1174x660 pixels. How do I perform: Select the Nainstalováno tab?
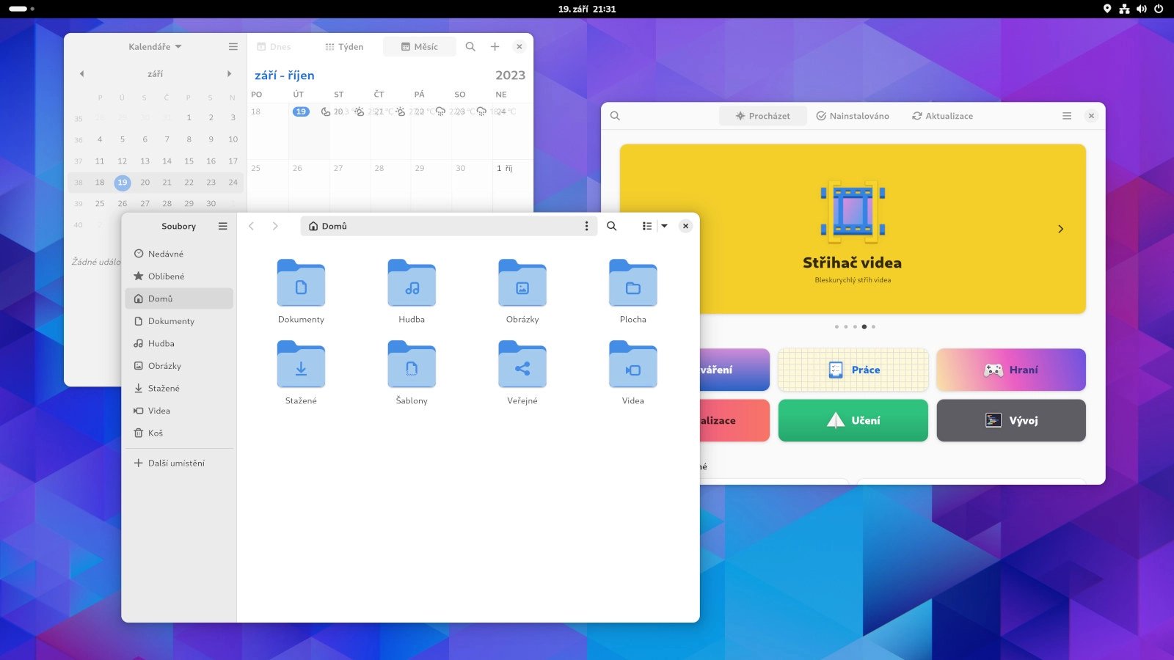point(853,116)
